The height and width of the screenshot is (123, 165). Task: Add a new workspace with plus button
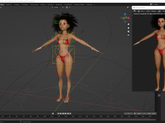click(94, 5)
